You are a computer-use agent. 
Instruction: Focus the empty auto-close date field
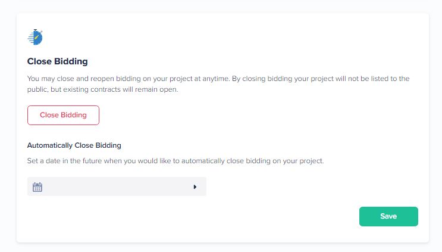[117, 186]
